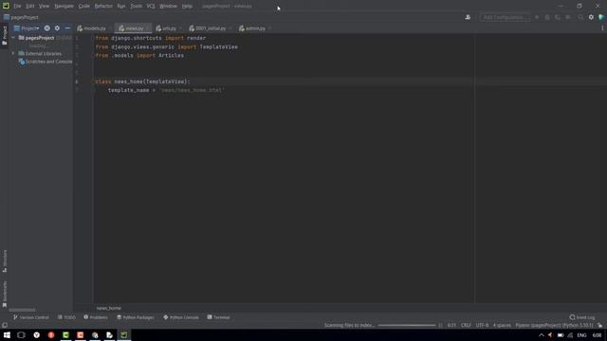This screenshot has width=607, height=341.
Task: Click the Debug bug icon in the toolbar
Action: pyautogui.click(x=547, y=17)
